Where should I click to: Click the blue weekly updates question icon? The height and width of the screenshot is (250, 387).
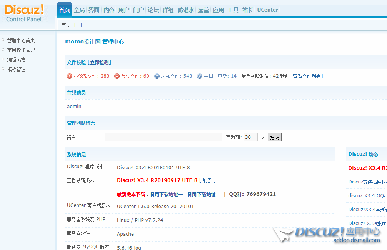pos(200,76)
